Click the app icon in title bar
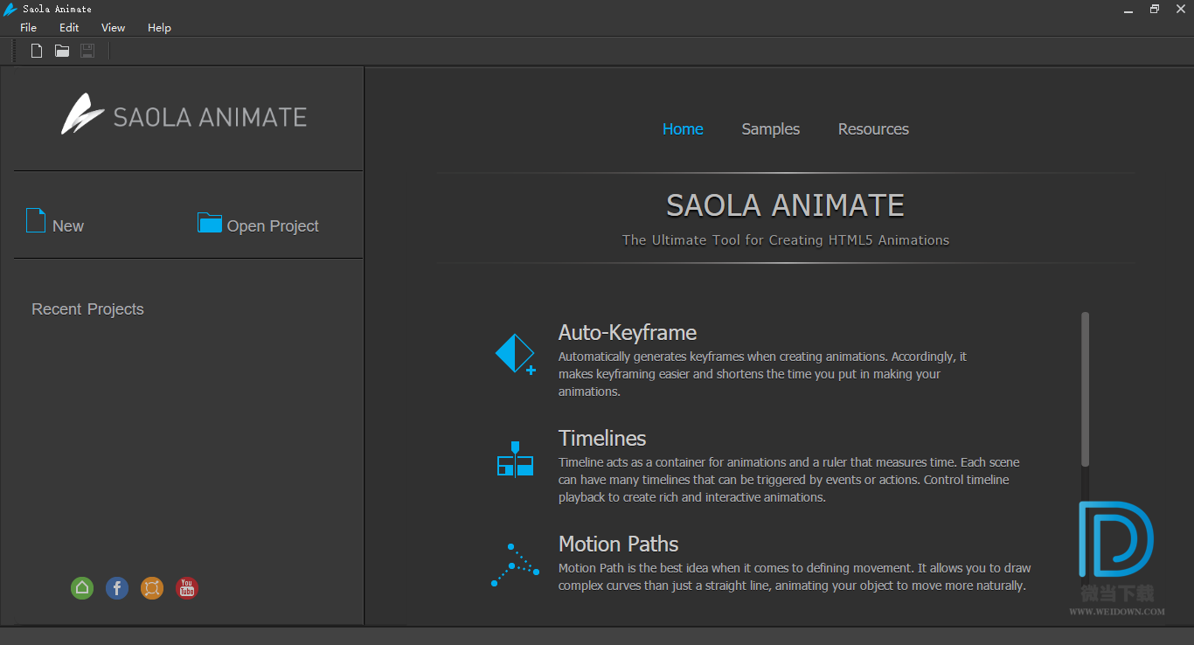1194x645 pixels. click(10, 9)
